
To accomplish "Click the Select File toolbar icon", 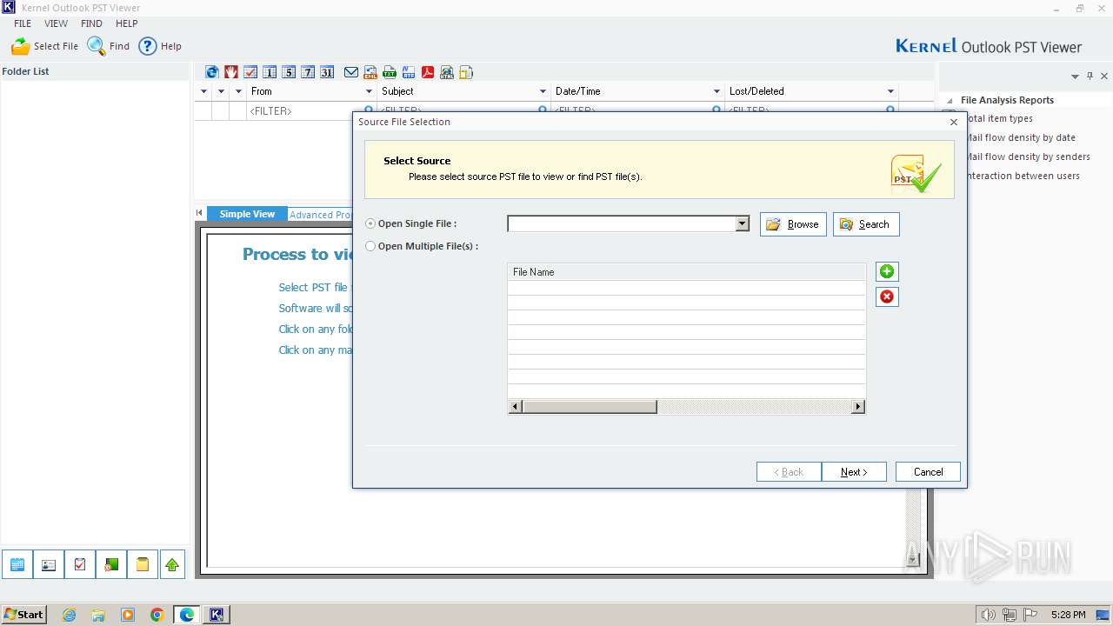I will pos(44,46).
